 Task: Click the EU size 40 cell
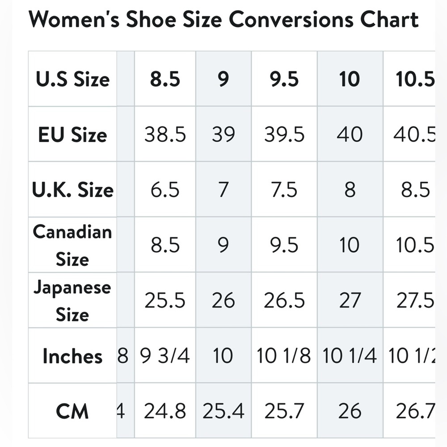click(350, 134)
